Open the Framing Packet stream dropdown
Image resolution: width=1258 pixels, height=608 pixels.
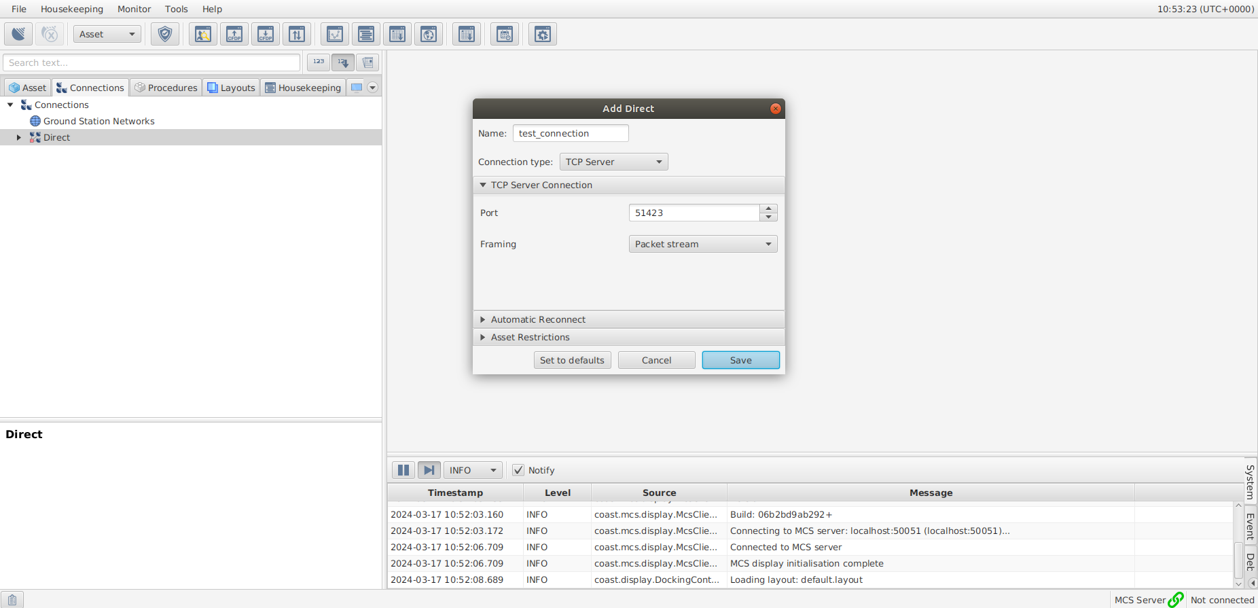coord(702,244)
